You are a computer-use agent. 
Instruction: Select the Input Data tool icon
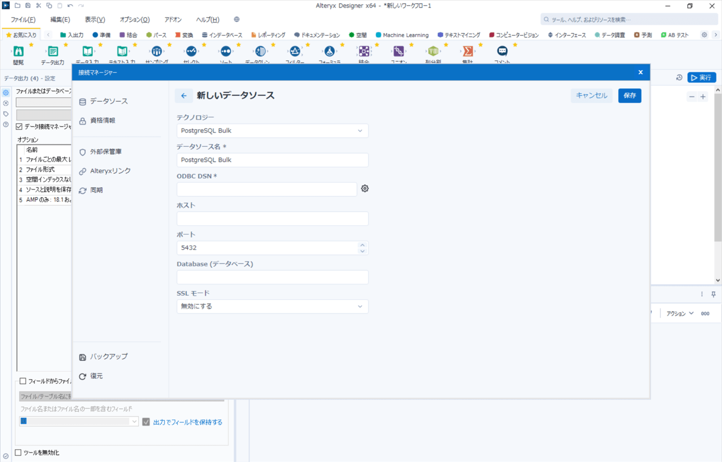[x=87, y=51]
